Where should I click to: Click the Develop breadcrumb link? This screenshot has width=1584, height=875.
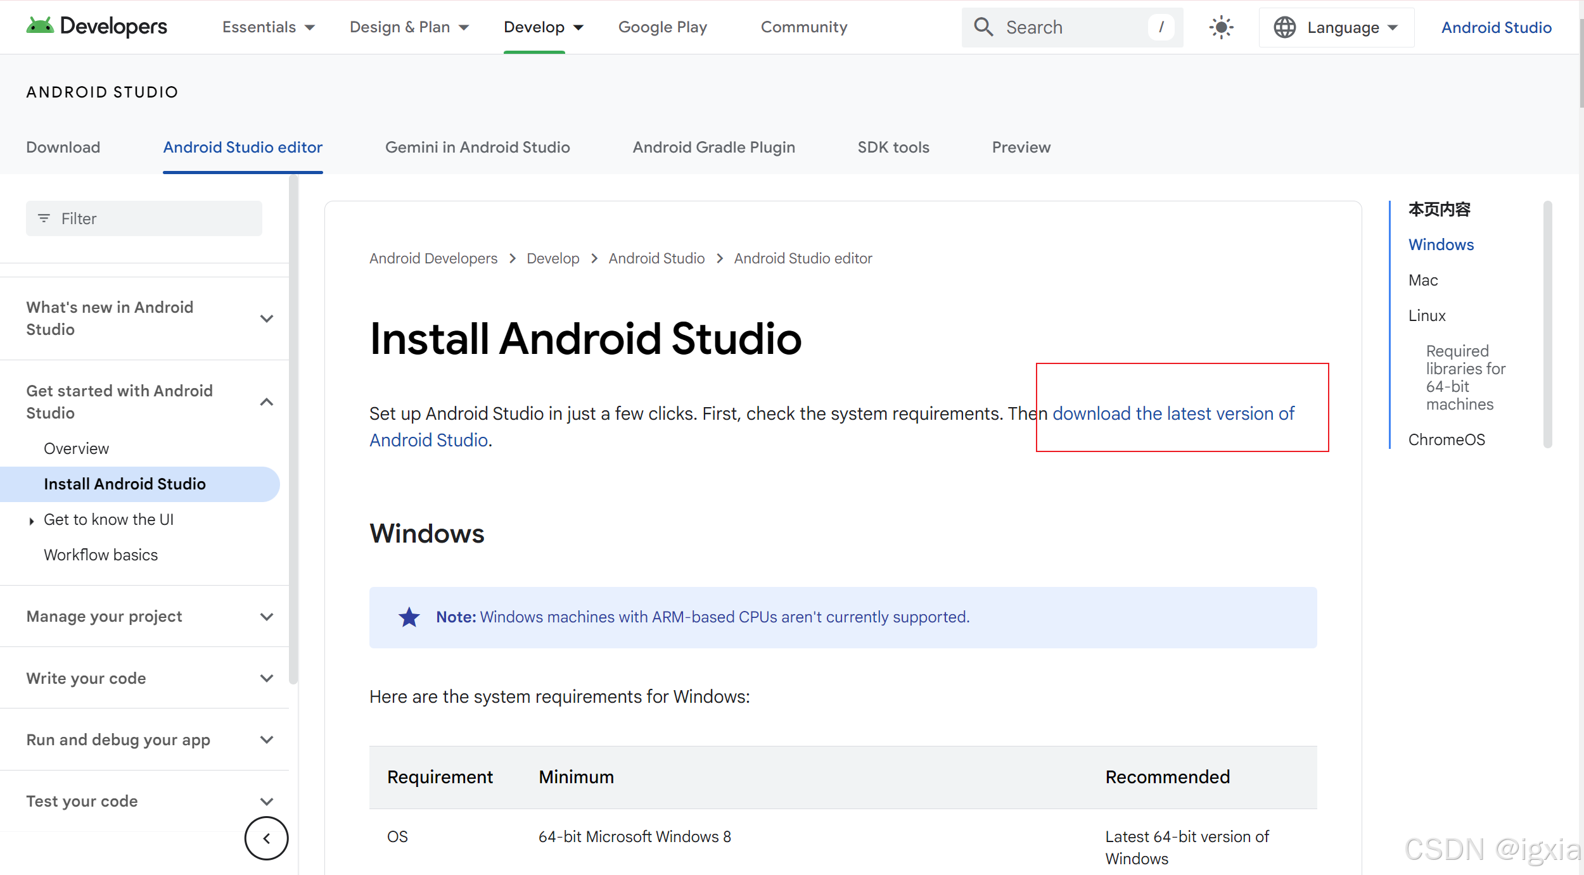pyautogui.click(x=553, y=258)
